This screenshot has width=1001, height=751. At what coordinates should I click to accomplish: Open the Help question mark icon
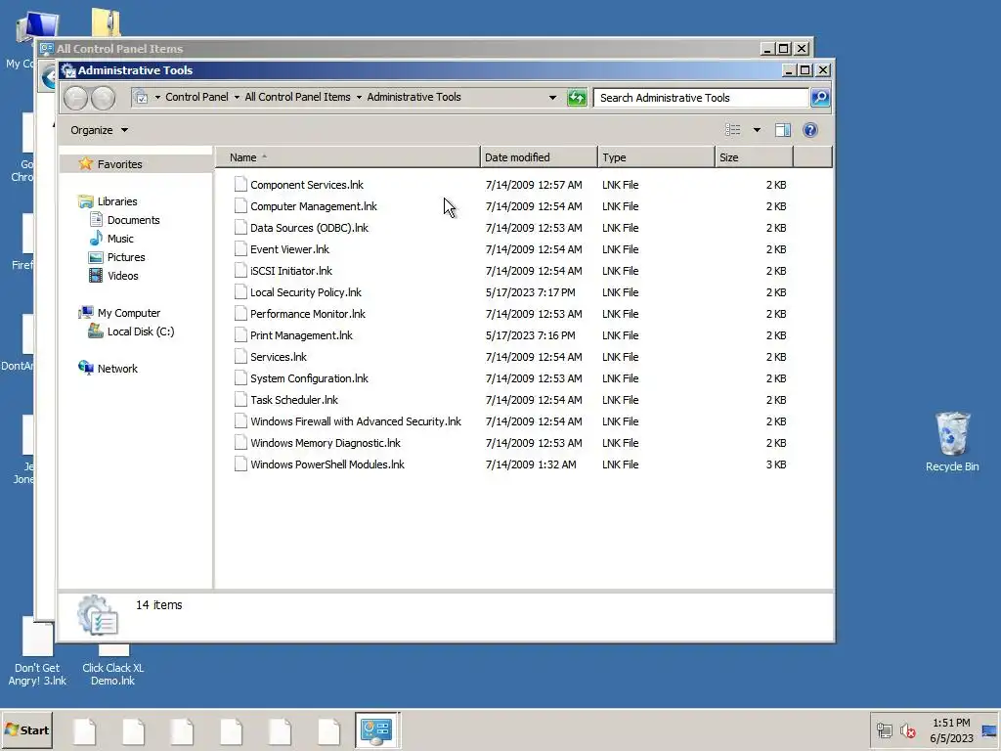click(x=810, y=130)
